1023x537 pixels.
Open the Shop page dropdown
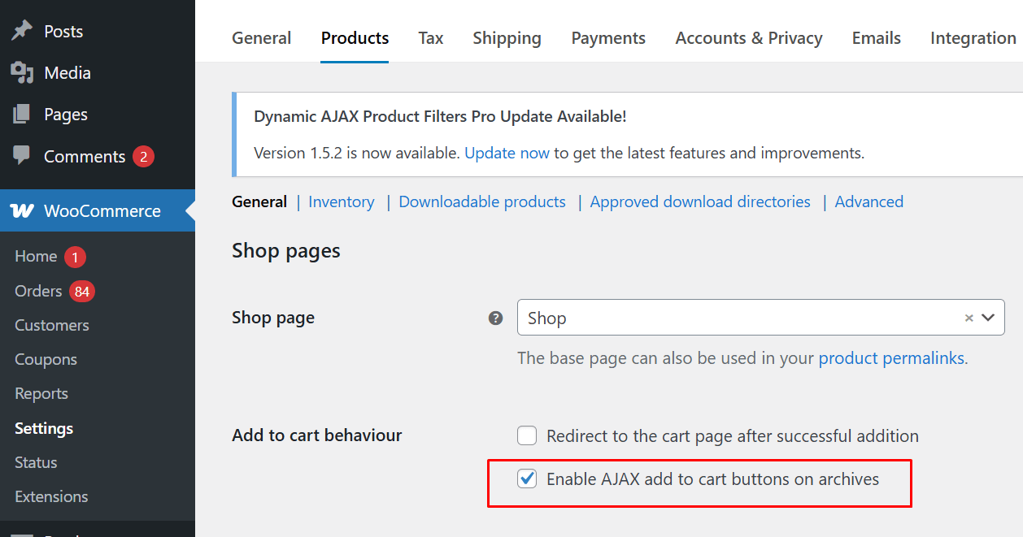pyautogui.click(x=760, y=318)
